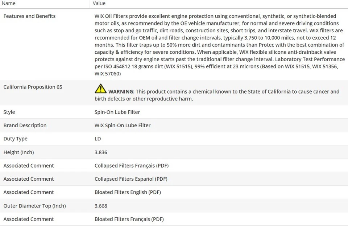
Task: Click the Style row label
Action: 9,112
